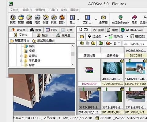Open the 过滤 dropdown arrow
The height and width of the screenshot is (122, 147).
point(106,37)
